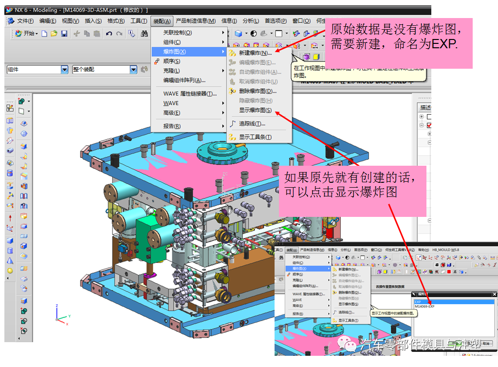Choose 删除爆炸图(D)... from the submenu

(x=259, y=91)
